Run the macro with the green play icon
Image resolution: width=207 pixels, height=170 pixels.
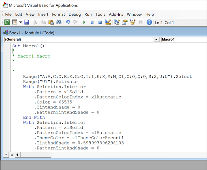tap(84, 22)
